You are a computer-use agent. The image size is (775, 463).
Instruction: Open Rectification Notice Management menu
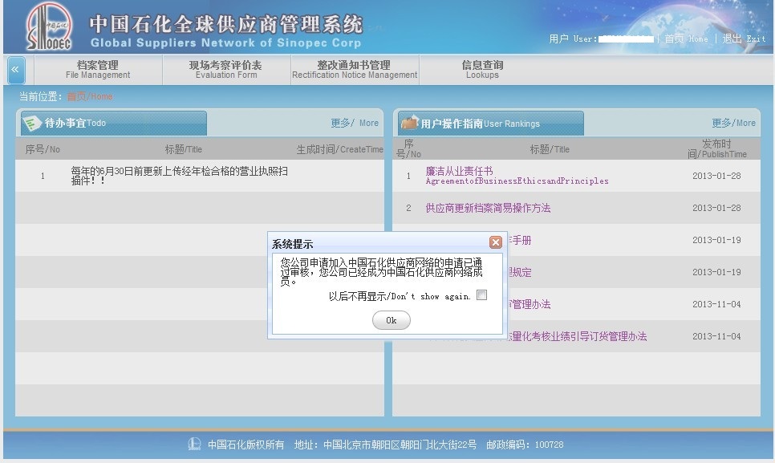[x=354, y=70]
